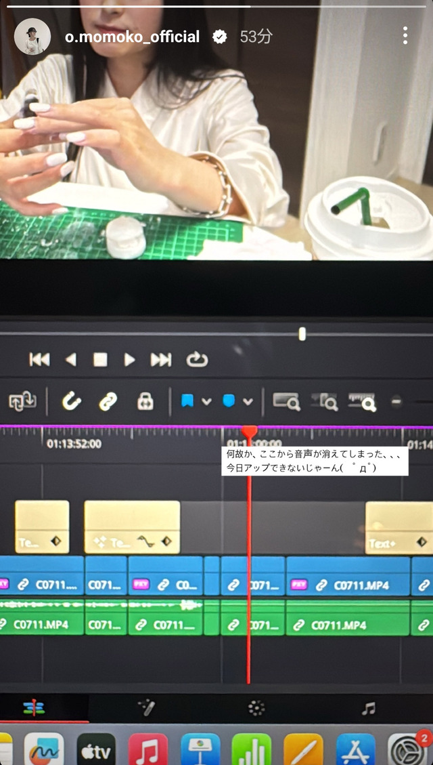
Task: Select the Text+ title clip
Action: [x=399, y=528]
